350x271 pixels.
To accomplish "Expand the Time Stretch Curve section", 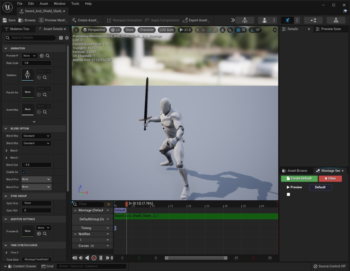I will pyautogui.click(x=6, y=245).
